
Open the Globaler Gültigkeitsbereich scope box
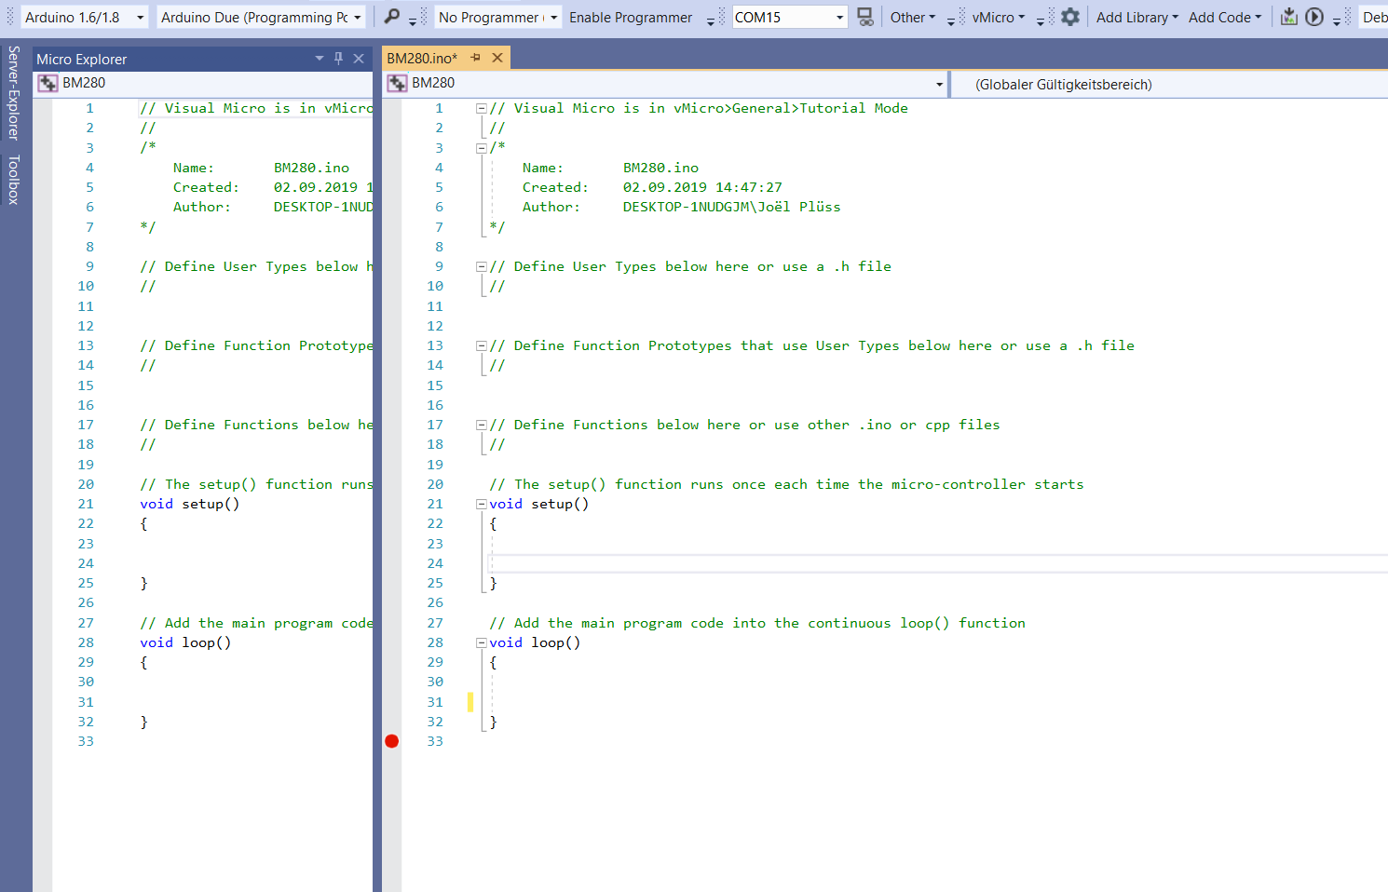[1170, 84]
